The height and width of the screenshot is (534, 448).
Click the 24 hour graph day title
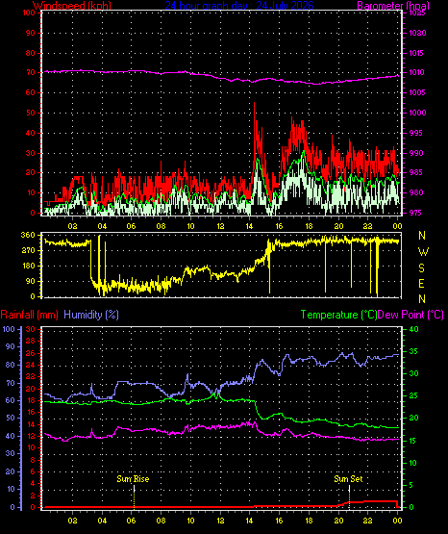click(x=239, y=6)
